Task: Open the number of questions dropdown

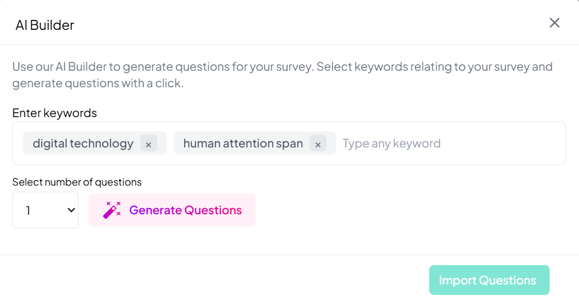Action: pyautogui.click(x=45, y=210)
